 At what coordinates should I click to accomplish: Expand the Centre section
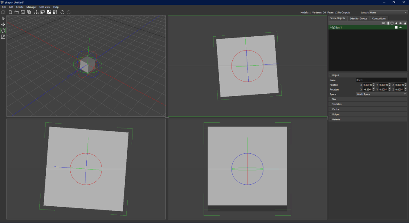(x=368, y=109)
